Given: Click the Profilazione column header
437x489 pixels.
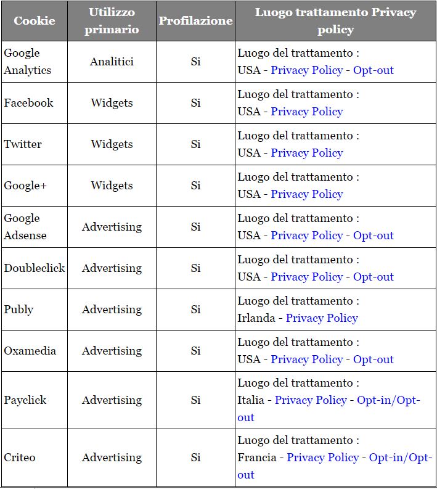Looking at the screenshot, I should 196,21.
